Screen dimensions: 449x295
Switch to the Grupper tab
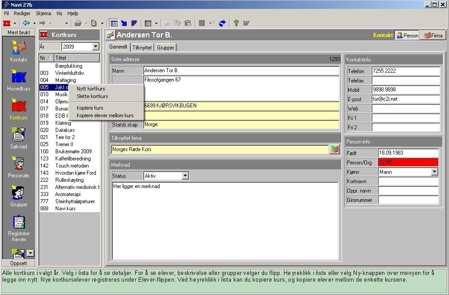[x=165, y=48]
